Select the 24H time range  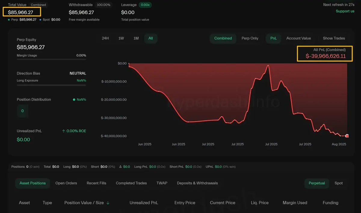105,38
